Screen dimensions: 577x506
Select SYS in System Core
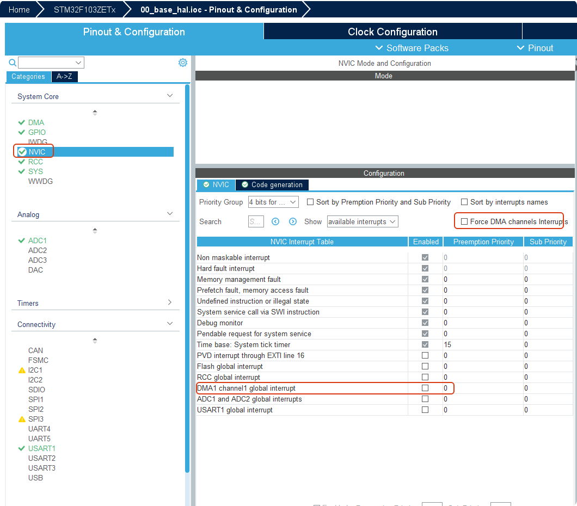tap(35, 171)
